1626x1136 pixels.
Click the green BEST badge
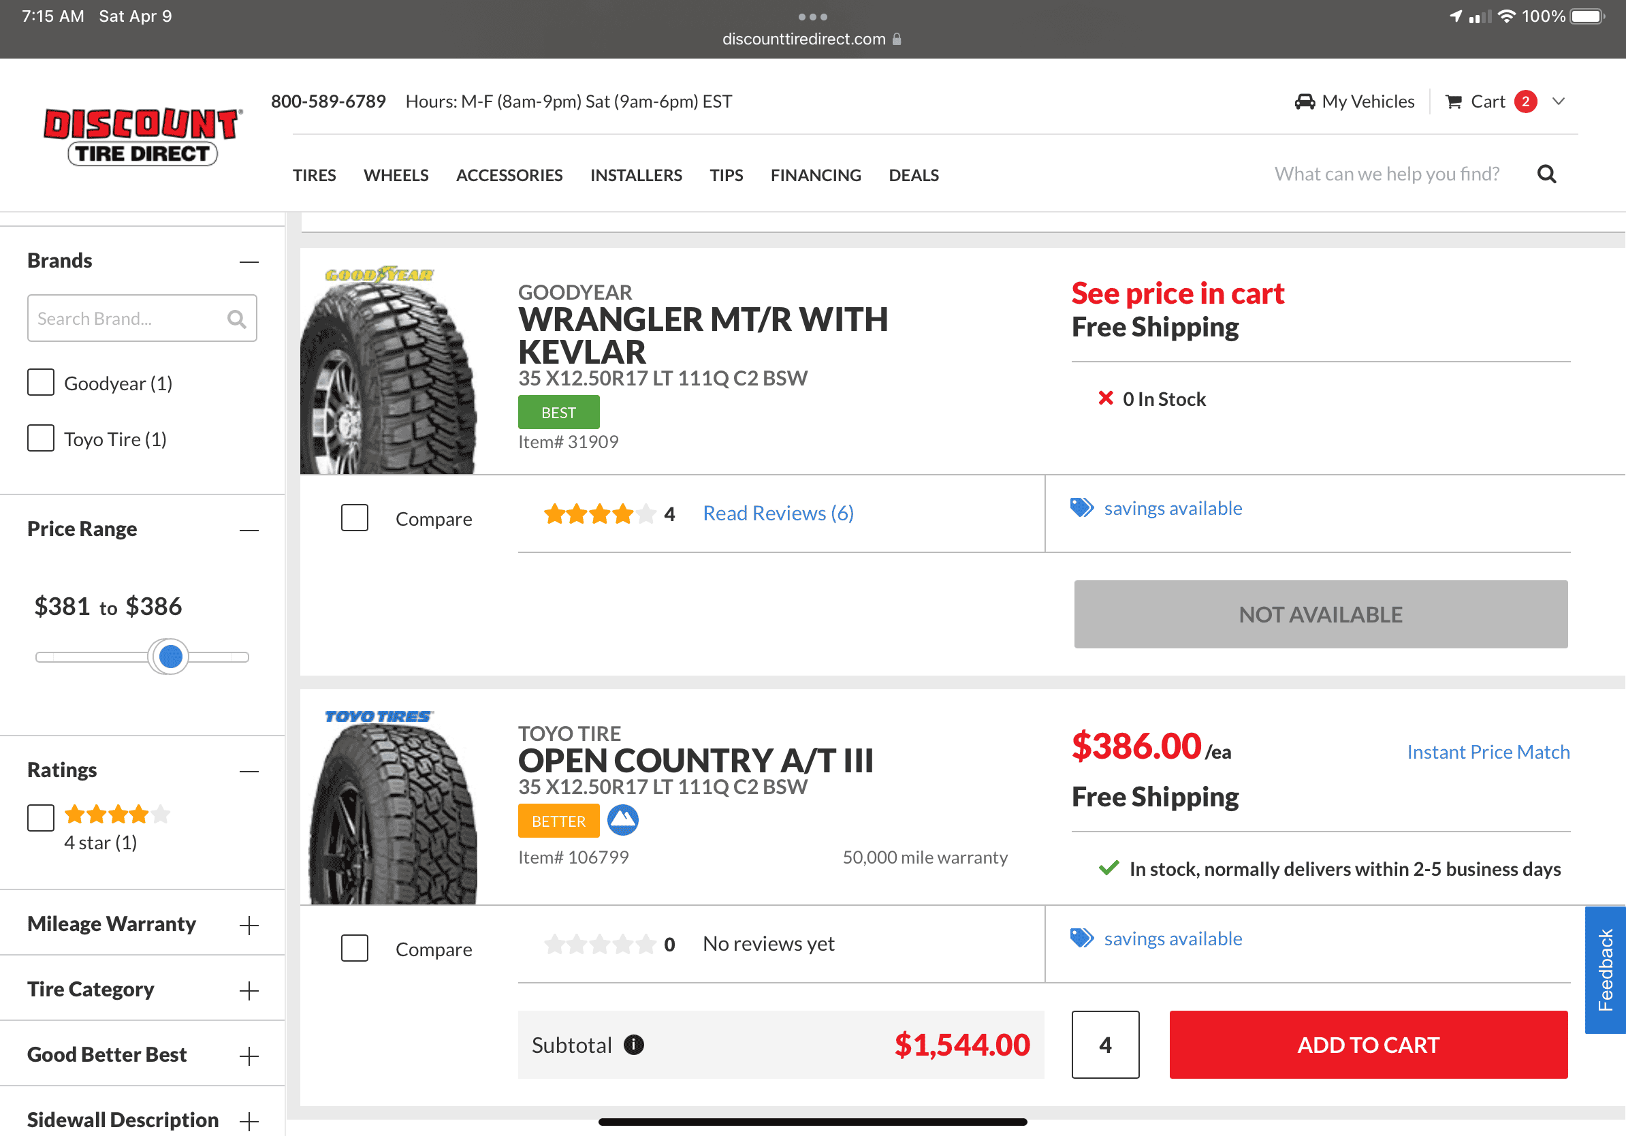pos(559,412)
